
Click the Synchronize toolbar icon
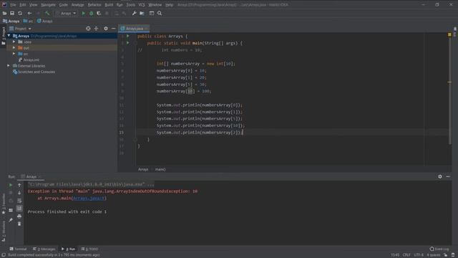pos(20,13)
